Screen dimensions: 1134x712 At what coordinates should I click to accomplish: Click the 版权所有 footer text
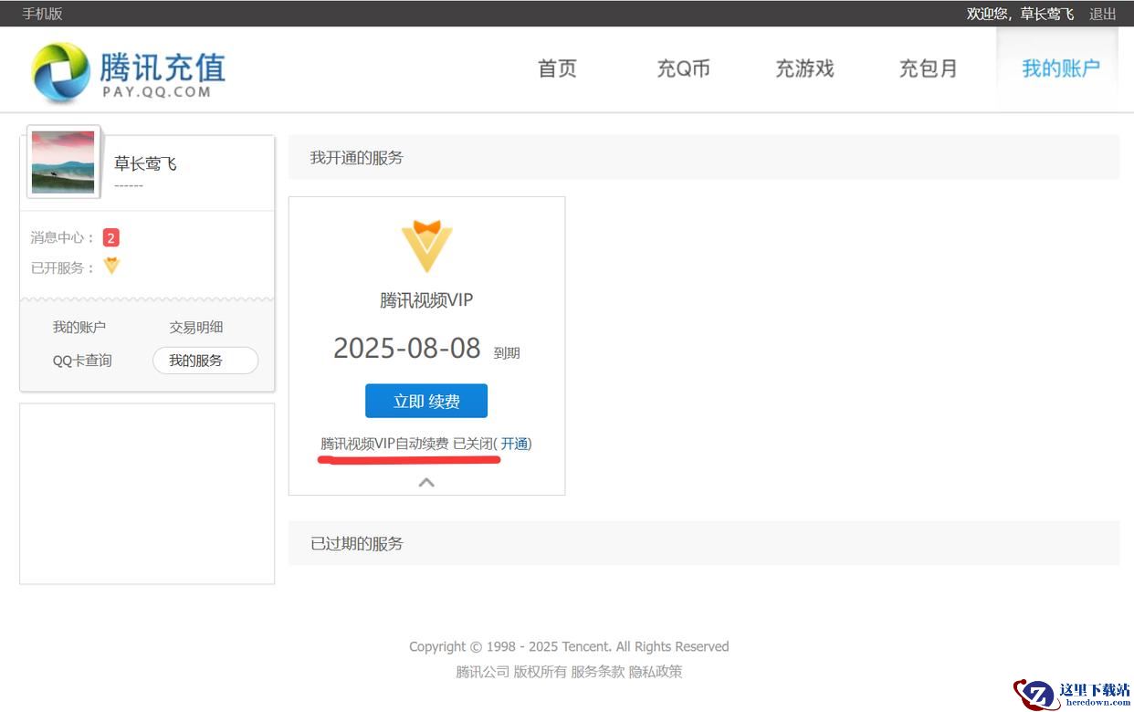pyautogui.click(x=540, y=672)
